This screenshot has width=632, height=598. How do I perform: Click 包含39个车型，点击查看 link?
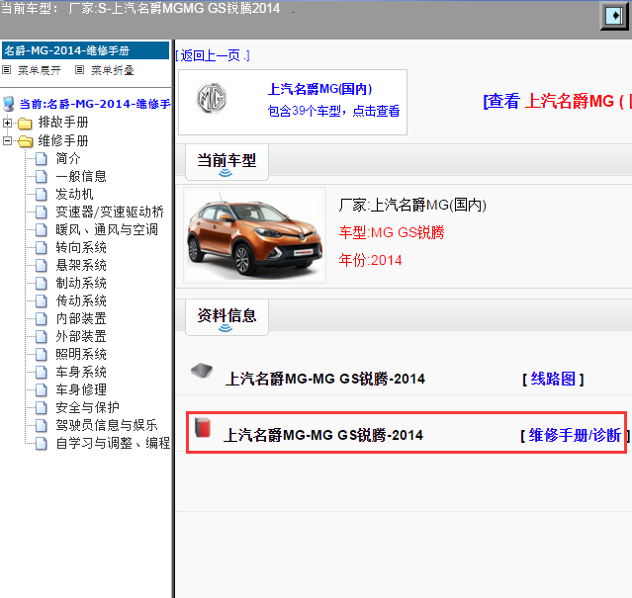click(333, 111)
